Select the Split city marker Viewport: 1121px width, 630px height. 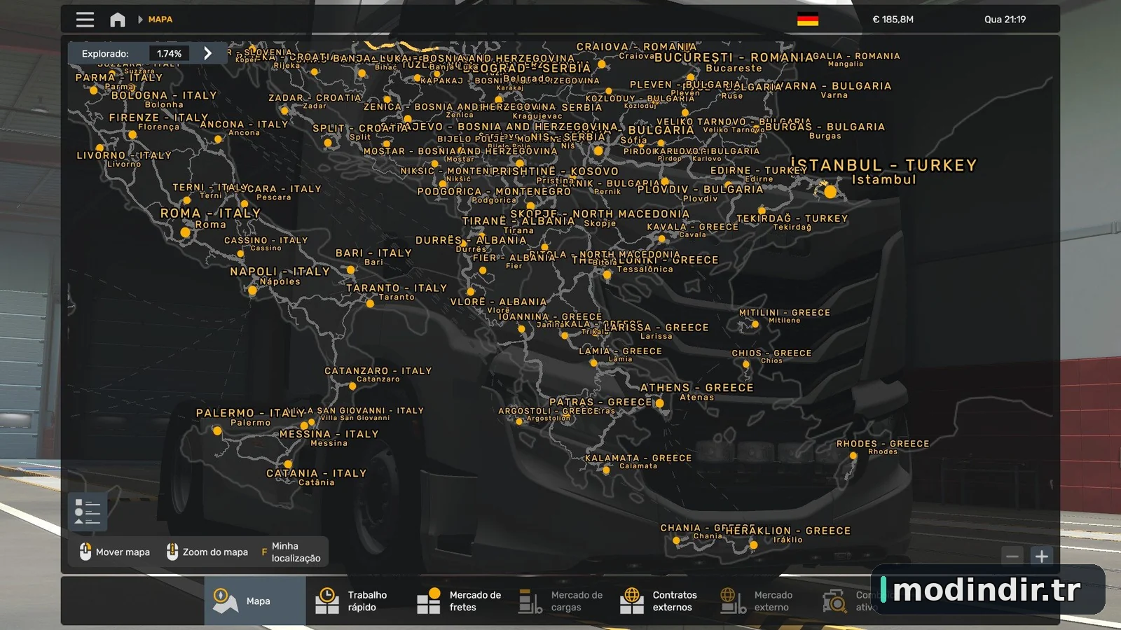click(328, 143)
